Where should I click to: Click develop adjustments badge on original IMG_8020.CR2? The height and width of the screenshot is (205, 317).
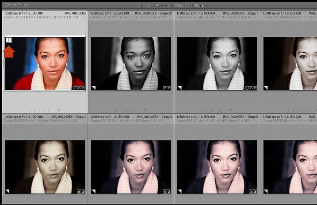[x=83, y=88]
